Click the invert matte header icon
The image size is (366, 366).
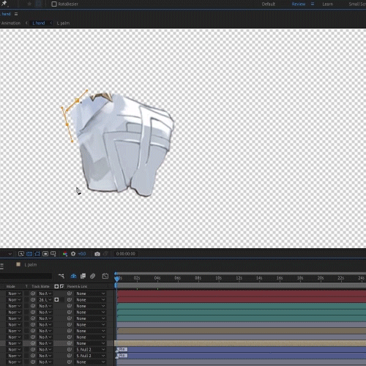coord(61,286)
